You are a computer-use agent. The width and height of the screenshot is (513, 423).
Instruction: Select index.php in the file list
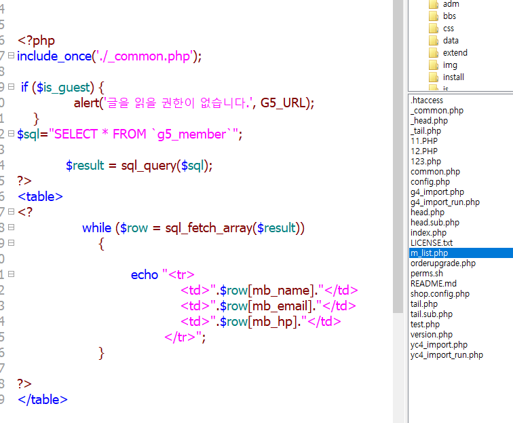428,233
